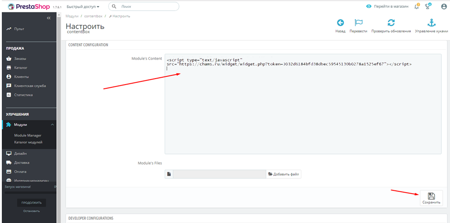
Task: Expand the Quick access dropdown (Быстрый доступ)
Action: coord(83,7)
